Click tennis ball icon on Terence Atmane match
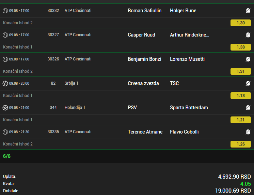Screen dimensions: 254x195 5,132
